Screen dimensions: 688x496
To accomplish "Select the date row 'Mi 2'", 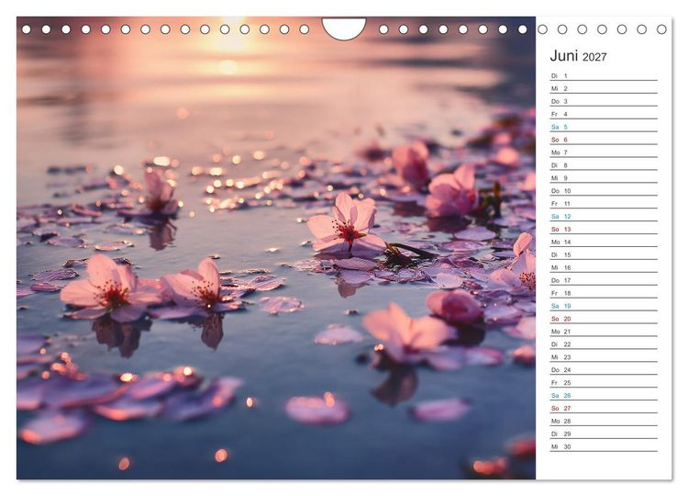I will tap(604, 88).
